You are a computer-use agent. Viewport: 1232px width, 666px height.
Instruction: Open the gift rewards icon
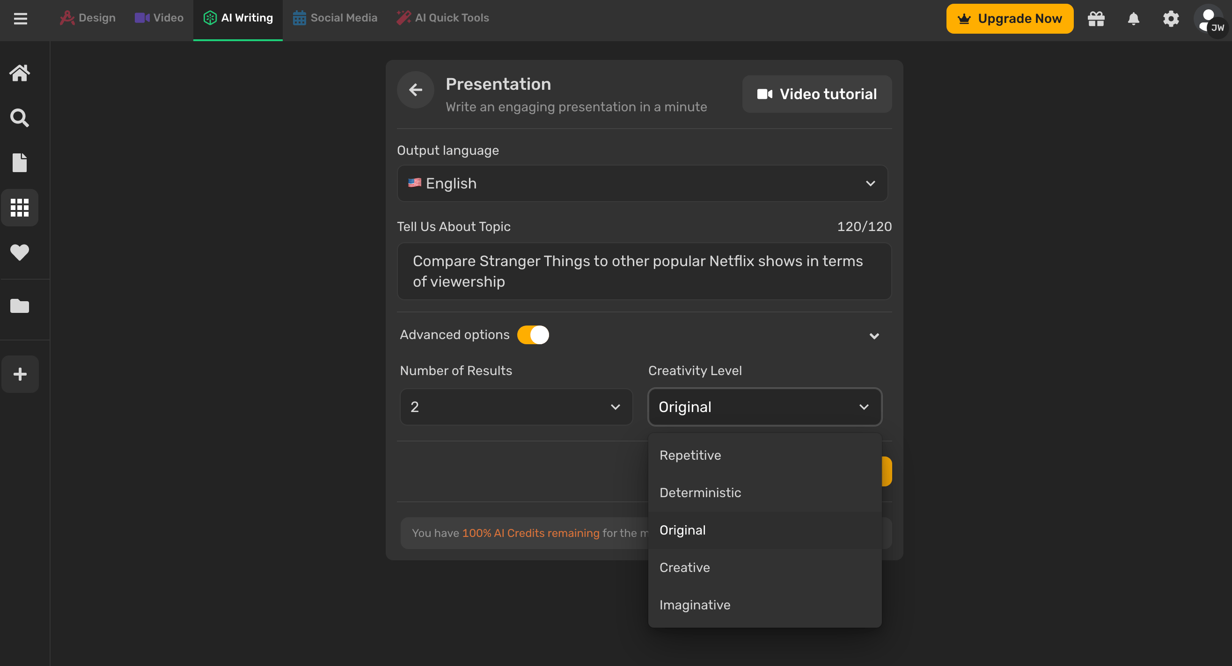(x=1096, y=19)
